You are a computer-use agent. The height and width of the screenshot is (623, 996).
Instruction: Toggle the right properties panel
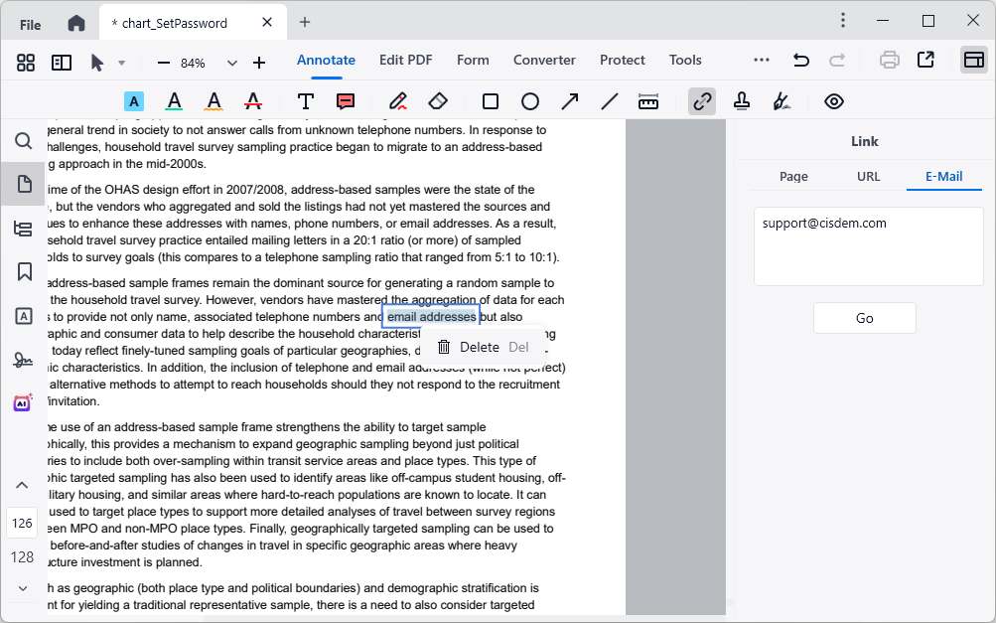pos(973,61)
